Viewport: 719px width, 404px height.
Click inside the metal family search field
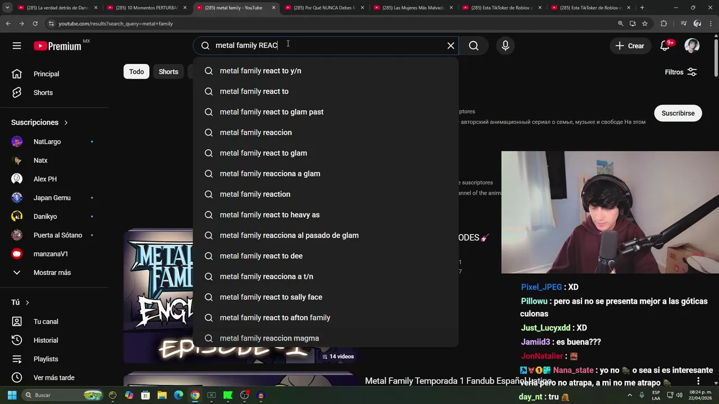tap(326, 45)
